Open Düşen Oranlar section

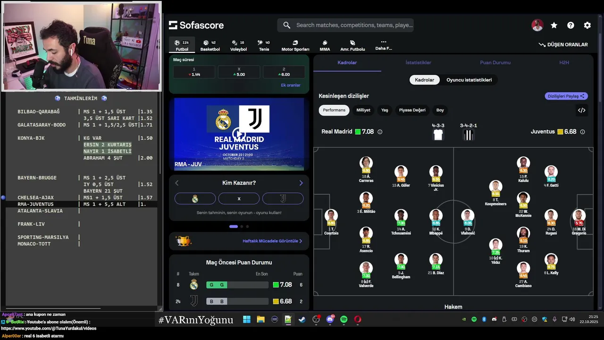point(563,44)
